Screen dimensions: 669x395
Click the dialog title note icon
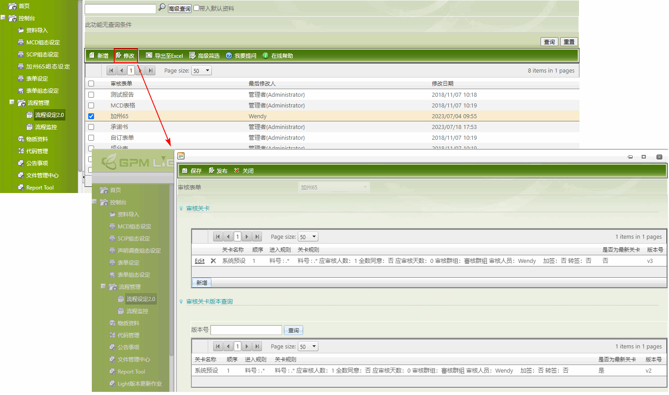pos(181,156)
